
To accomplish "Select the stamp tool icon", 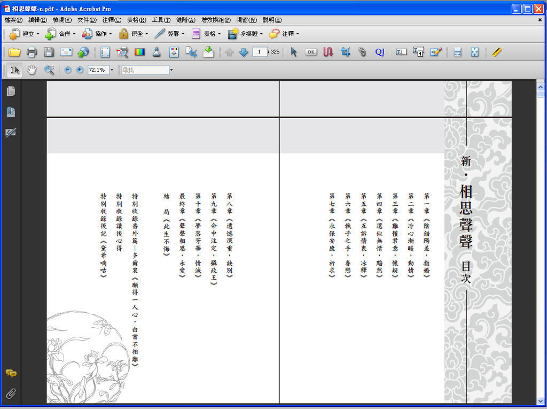I will [x=157, y=52].
